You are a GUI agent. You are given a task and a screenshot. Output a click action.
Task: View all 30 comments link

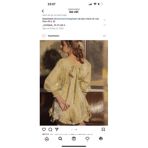point(54,15)
